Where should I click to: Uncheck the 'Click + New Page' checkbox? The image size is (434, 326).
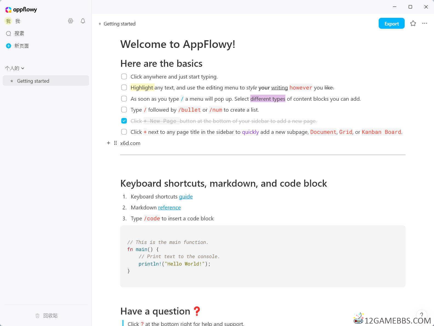(124, 121)
